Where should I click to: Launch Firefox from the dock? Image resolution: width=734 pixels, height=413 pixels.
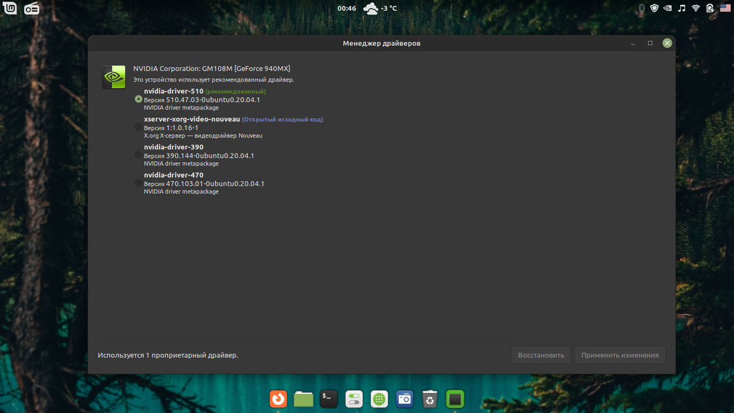pos(278,399)
